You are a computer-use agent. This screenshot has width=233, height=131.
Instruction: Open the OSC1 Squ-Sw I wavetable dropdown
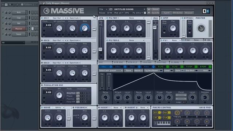58,18
